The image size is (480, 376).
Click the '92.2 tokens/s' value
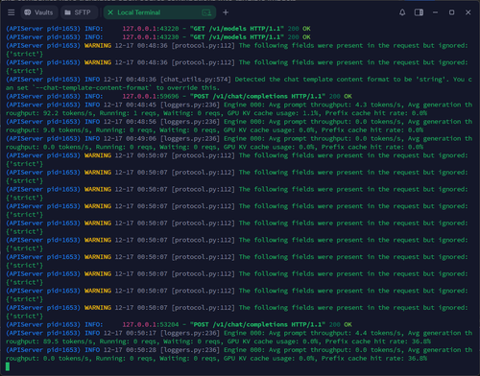69,113
